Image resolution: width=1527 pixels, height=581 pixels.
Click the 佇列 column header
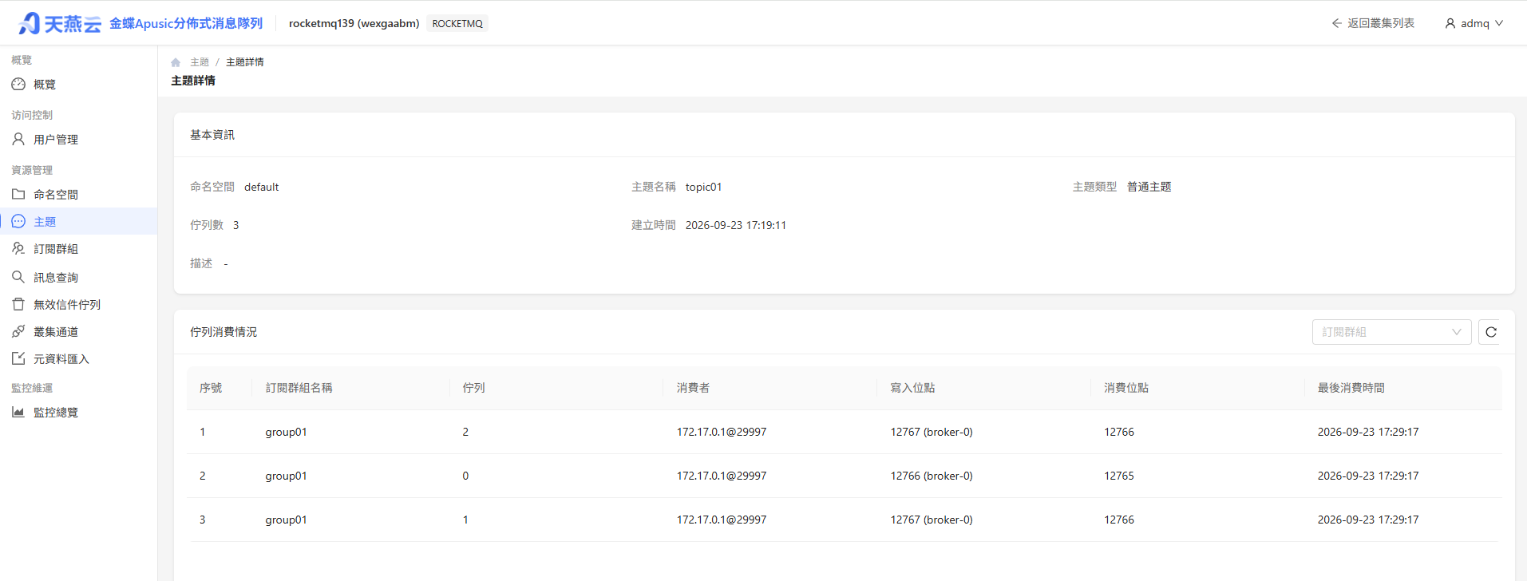click(474, 388)
